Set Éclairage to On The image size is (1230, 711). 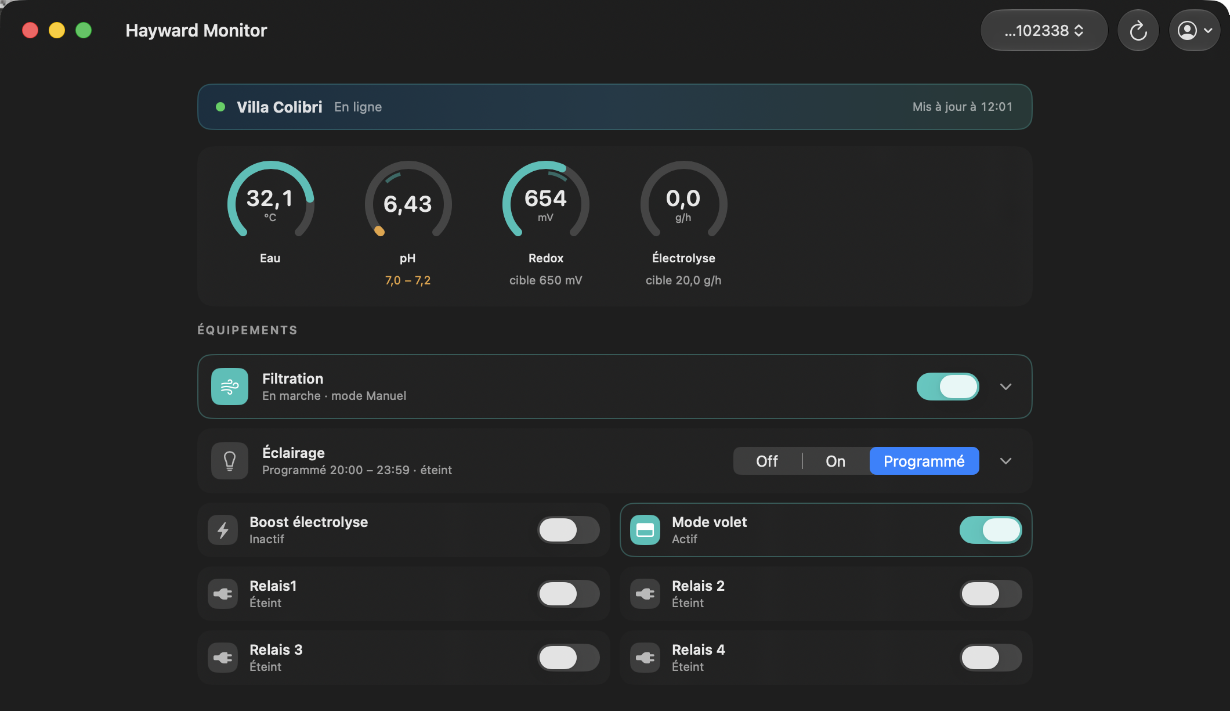click(835, 461)
